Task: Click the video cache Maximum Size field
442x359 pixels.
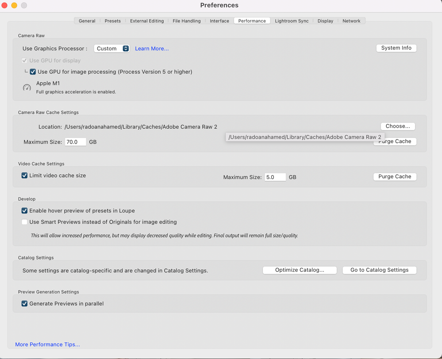Action: coord(275,177)
